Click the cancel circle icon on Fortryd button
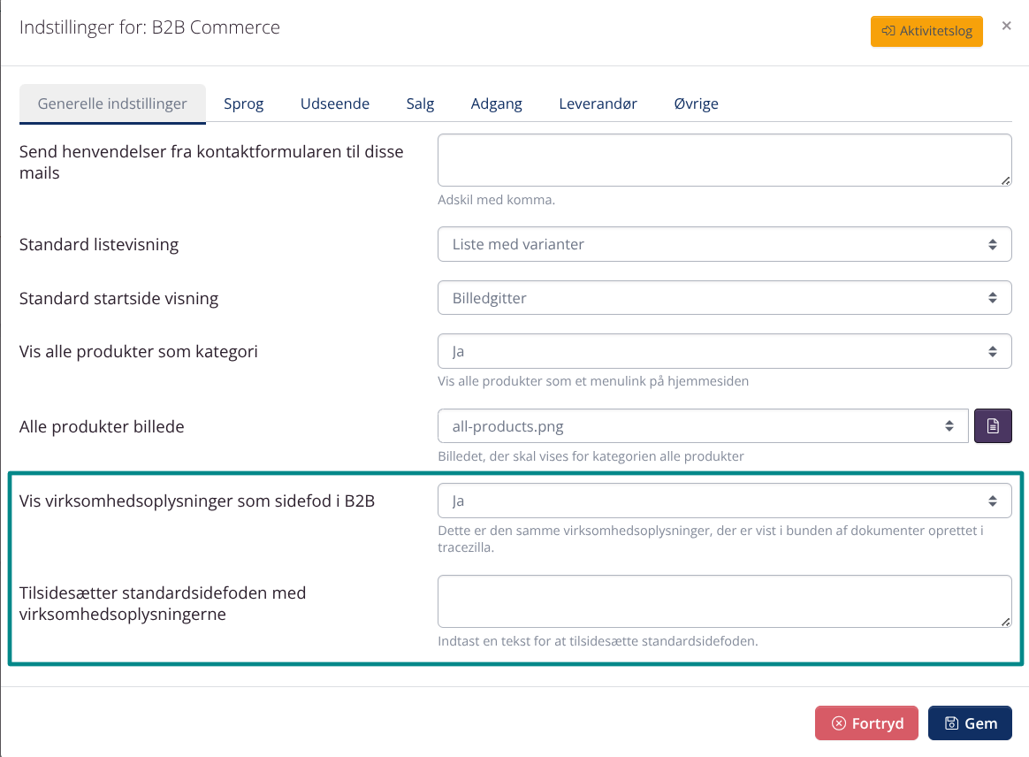This screenshot has height=757, width=1029. click(x=840, y=723)
